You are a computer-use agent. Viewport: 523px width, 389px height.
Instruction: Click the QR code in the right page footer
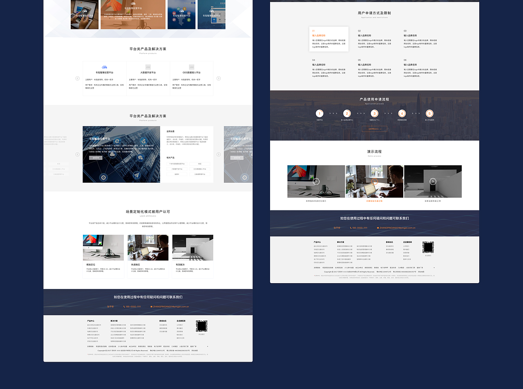click(x=428, y=247)
